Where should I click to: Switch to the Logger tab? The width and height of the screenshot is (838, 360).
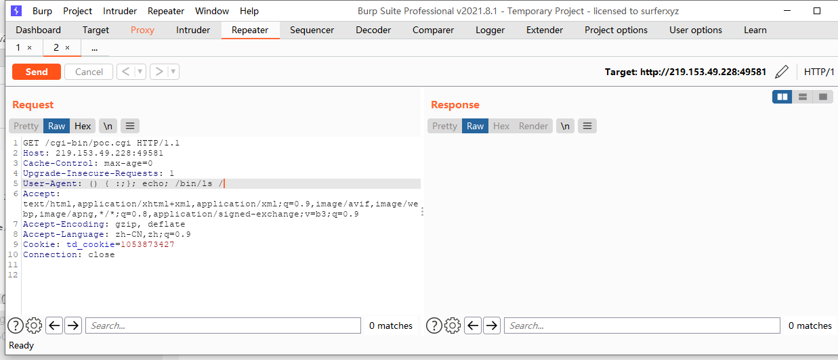(x=490, y=30)
